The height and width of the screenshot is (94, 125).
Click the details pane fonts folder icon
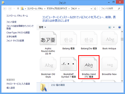pos(44,88)
